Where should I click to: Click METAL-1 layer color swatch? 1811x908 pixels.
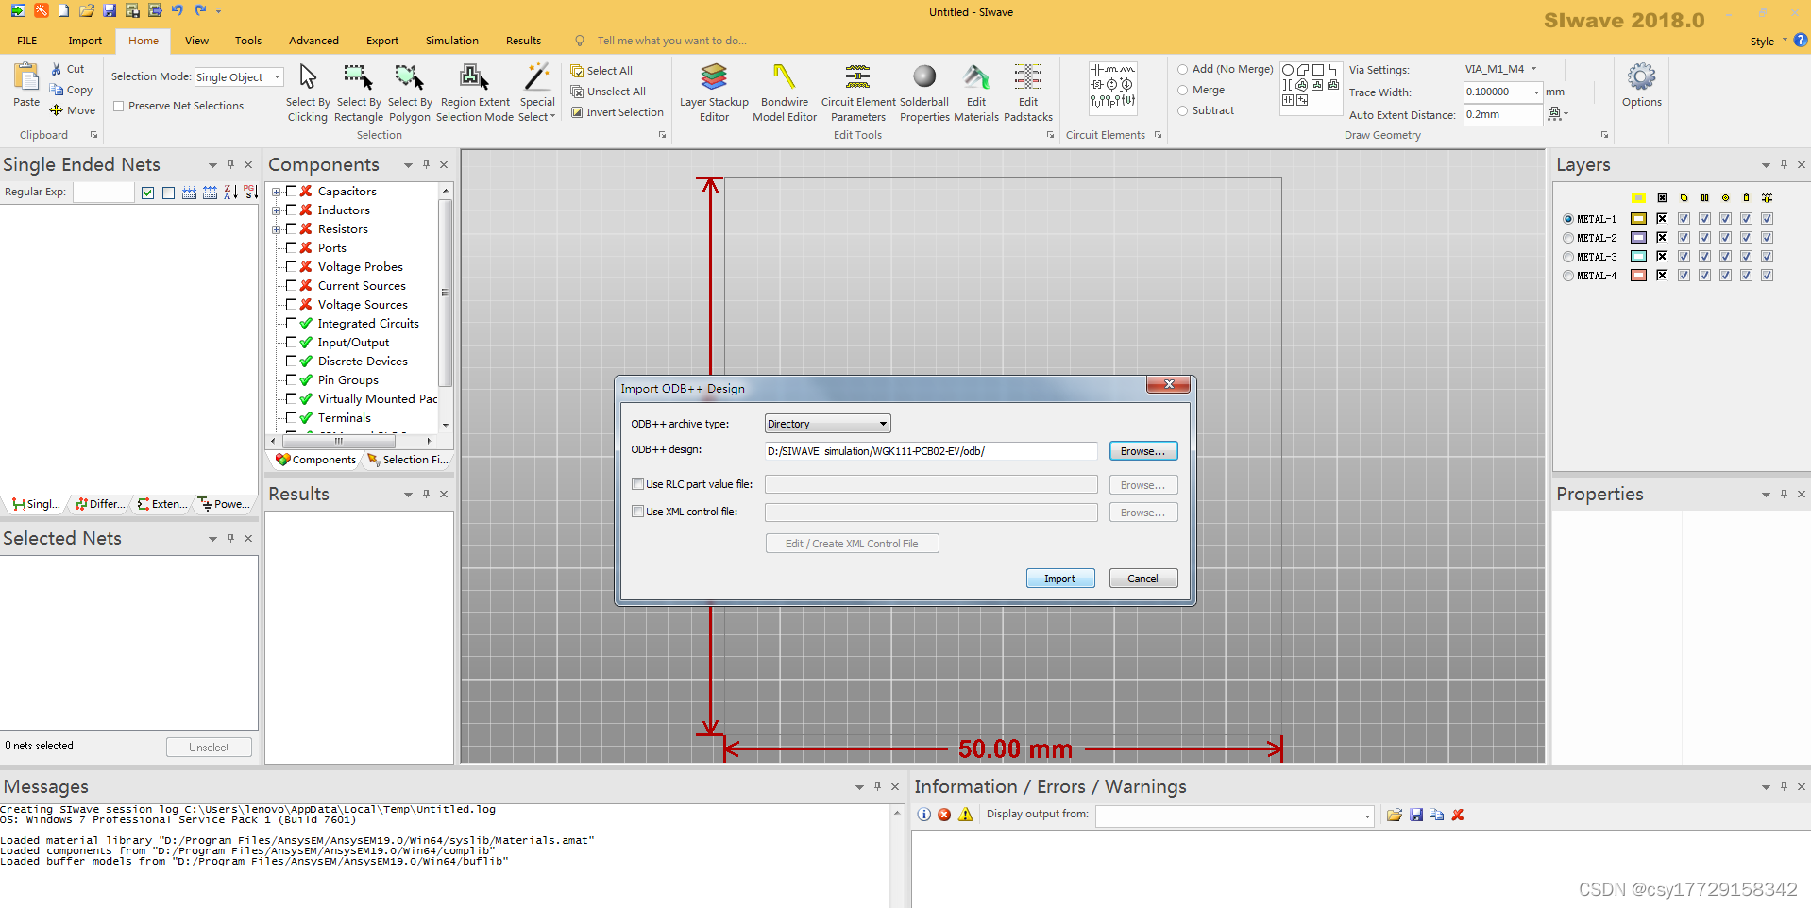(1638, 219)
